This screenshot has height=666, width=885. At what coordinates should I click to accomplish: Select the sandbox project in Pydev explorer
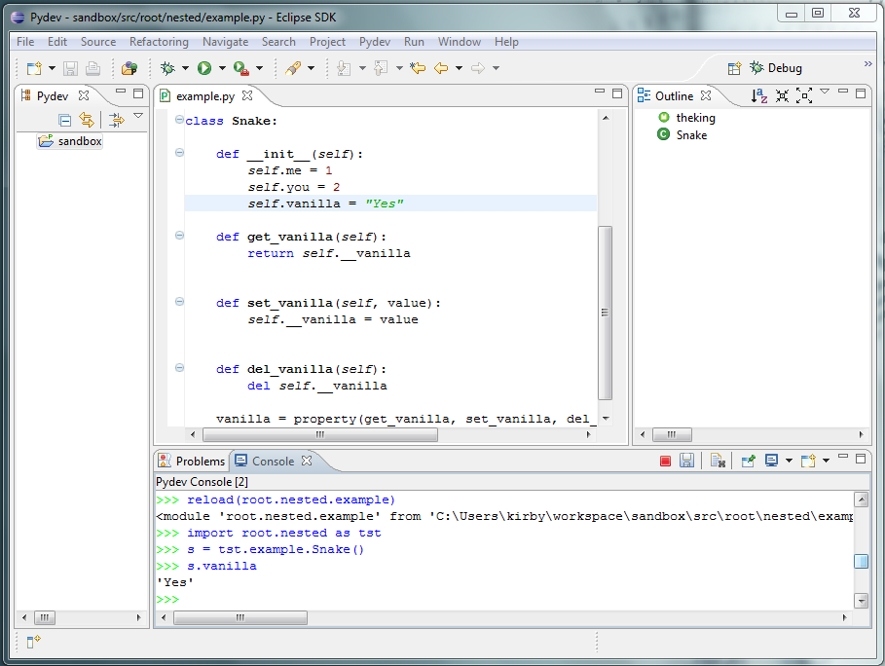click(x=70, y=141)
